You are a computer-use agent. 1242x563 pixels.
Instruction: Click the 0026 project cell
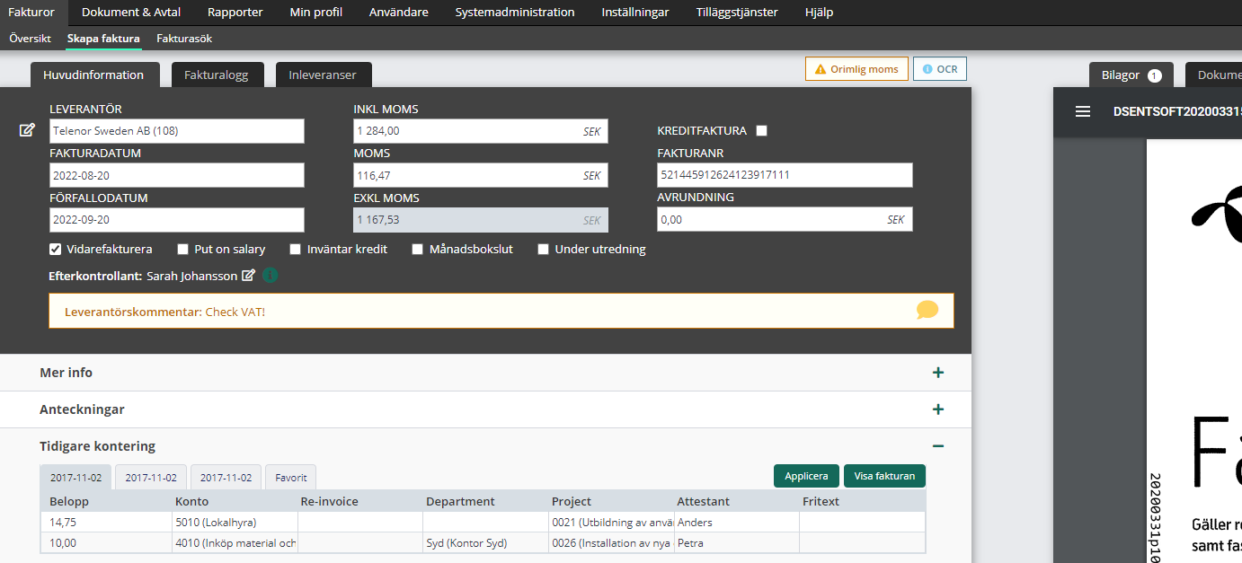[611, 542]
